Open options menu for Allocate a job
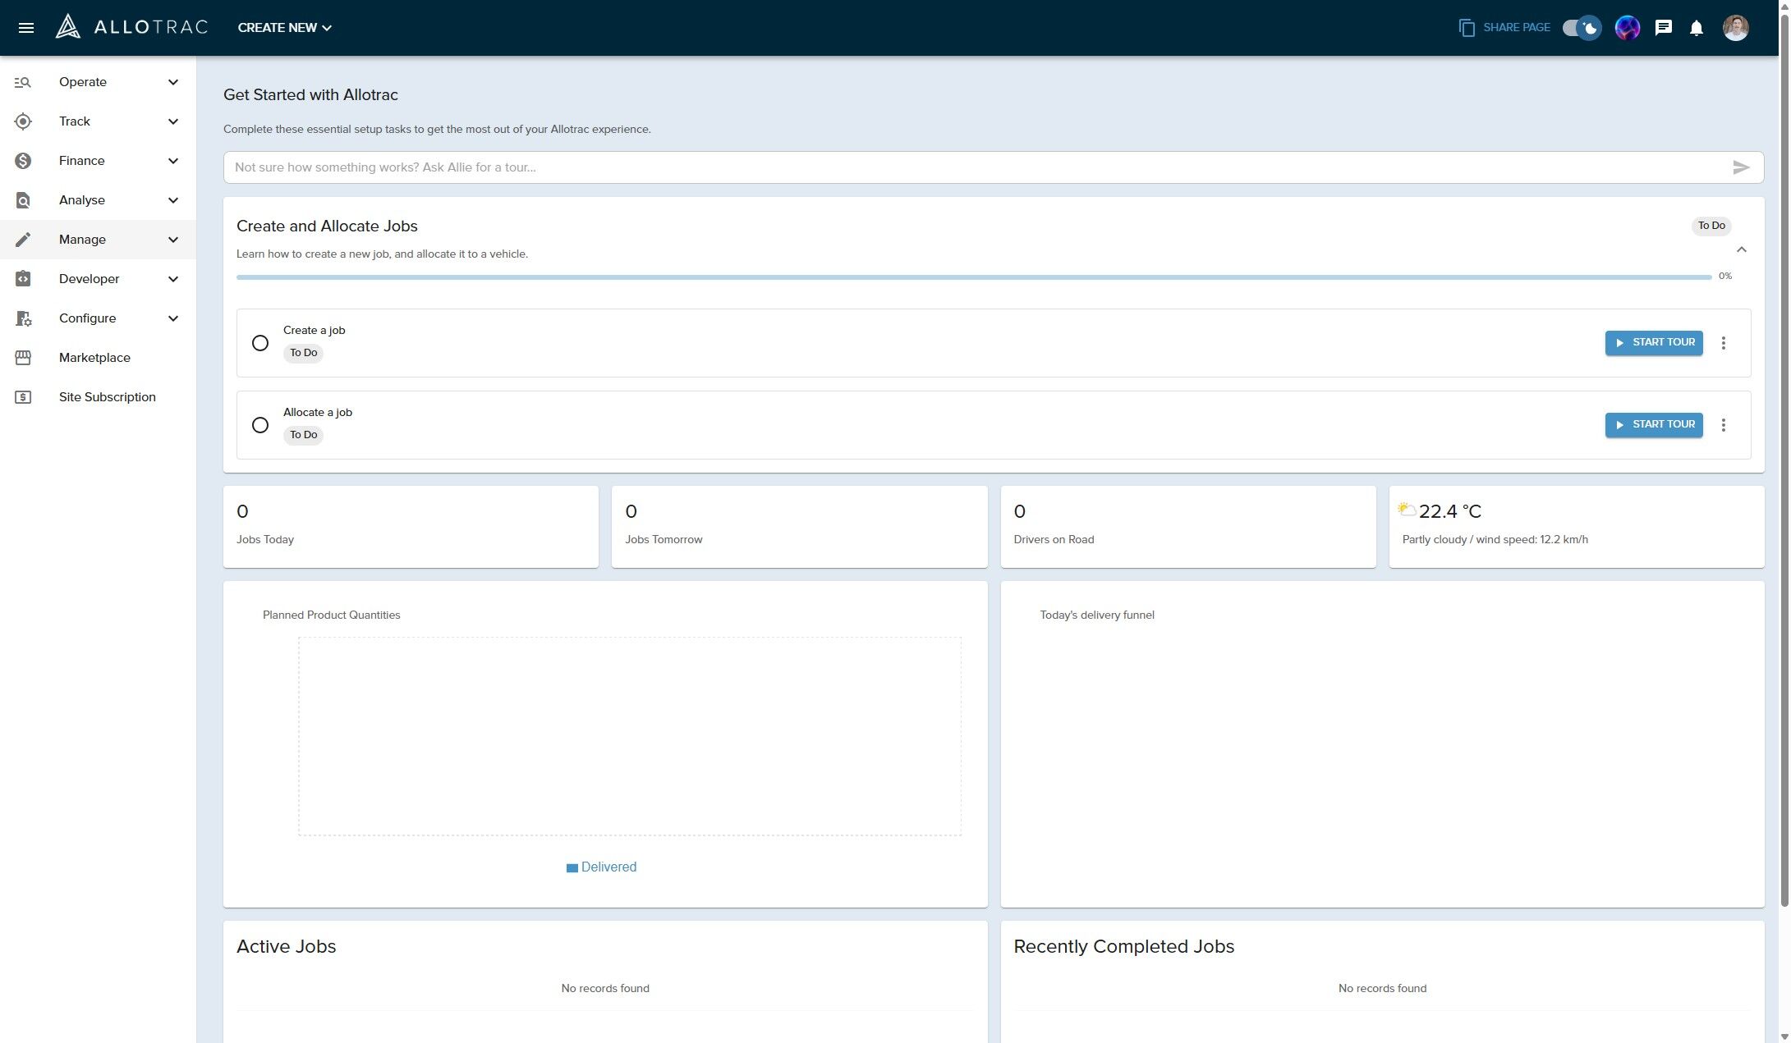The image size is (1791, 1043). click(1724, 425)
